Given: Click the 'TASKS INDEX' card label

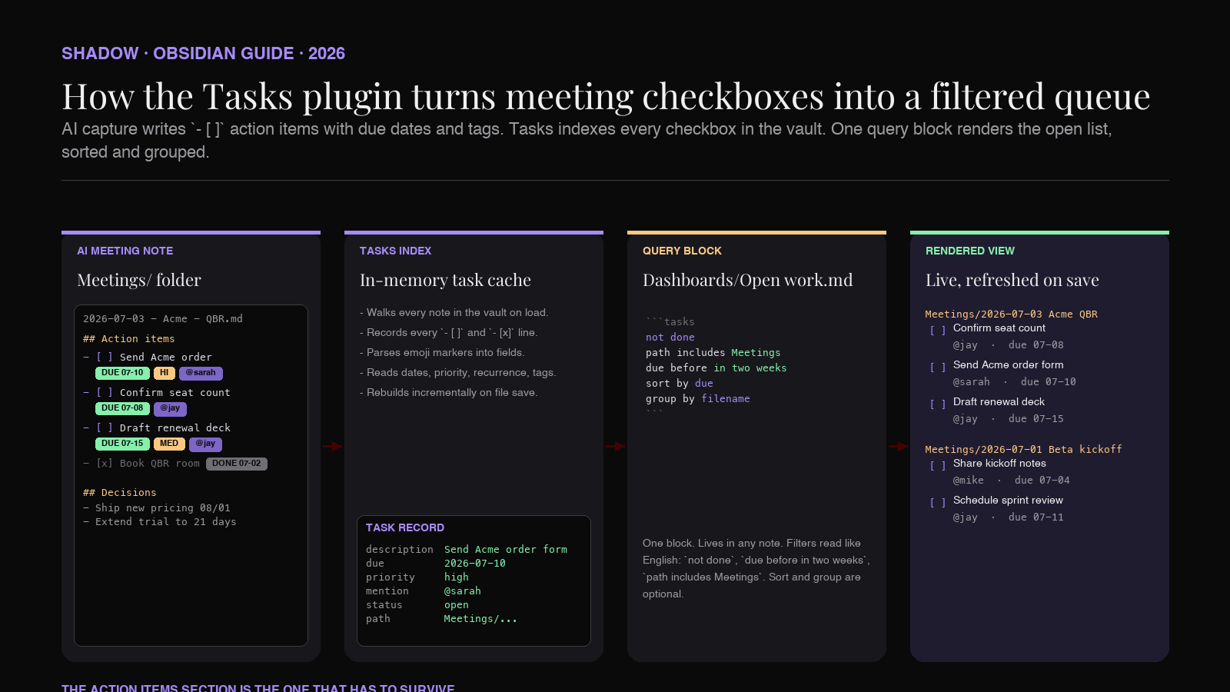Looking at the screenshot, I should pos(395,251).
